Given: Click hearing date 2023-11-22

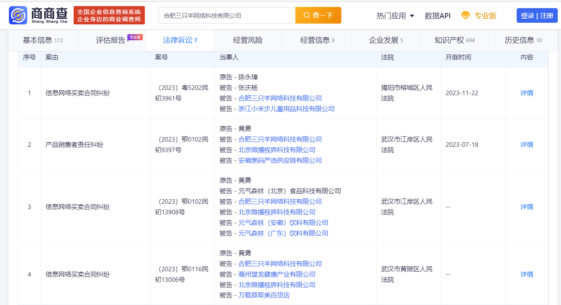Looking at the screenshot, I should point(462,93).
